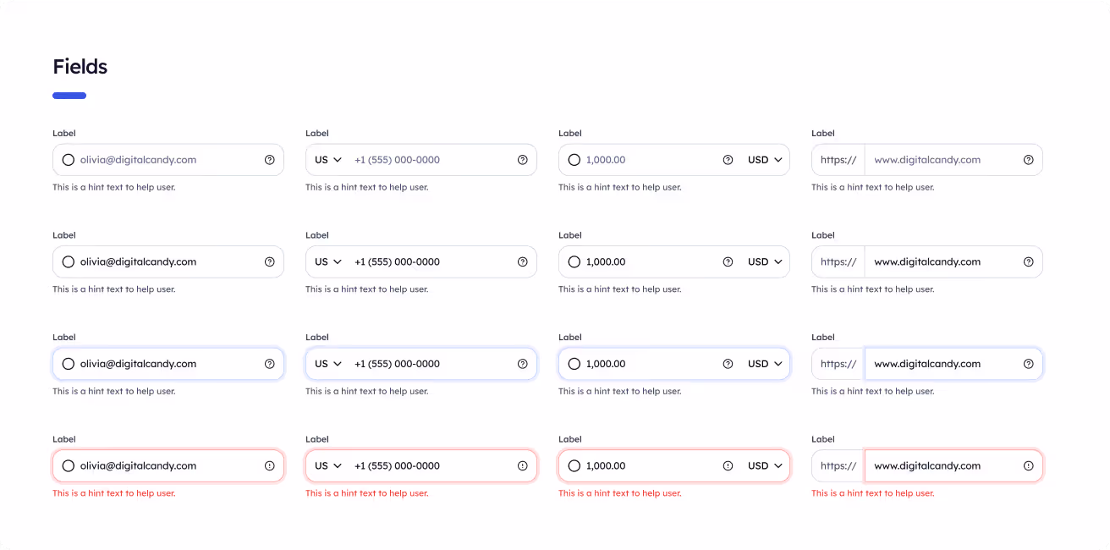Click the https:// prefix of the focused URL field
The width and height of the screenshot is (1110, 550).
click(x=837, y=363)
